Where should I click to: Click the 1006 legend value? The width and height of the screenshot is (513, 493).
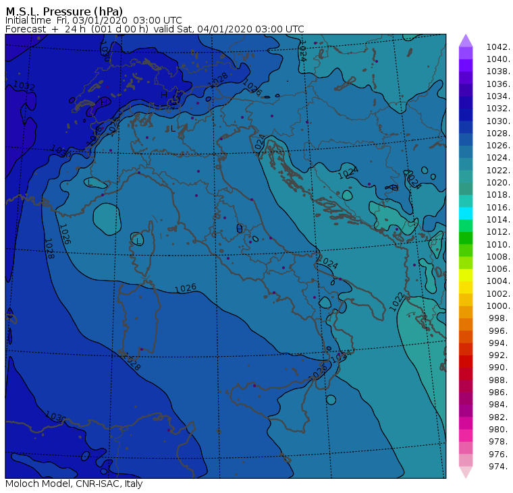point(498,269)
